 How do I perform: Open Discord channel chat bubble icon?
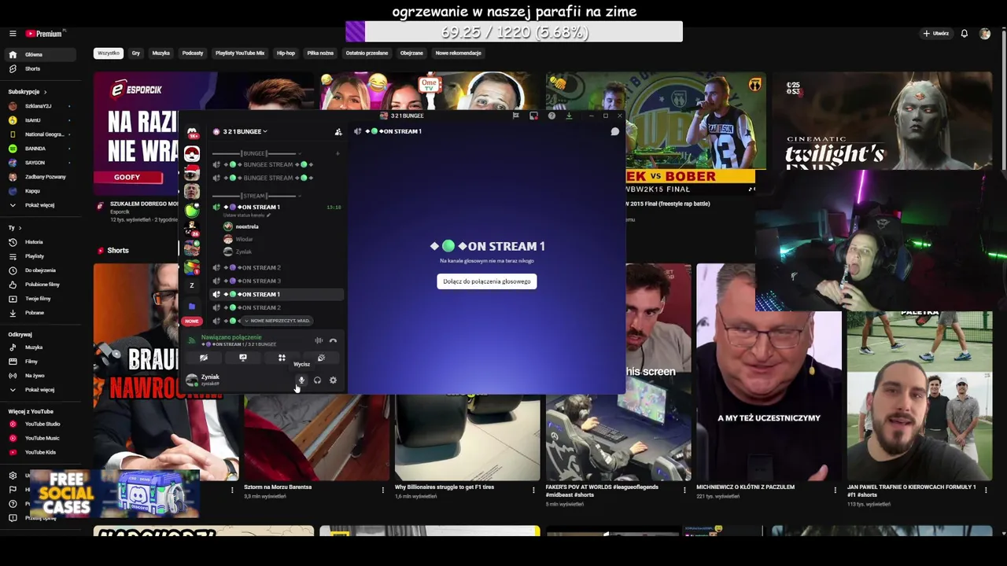click(615, 131)
